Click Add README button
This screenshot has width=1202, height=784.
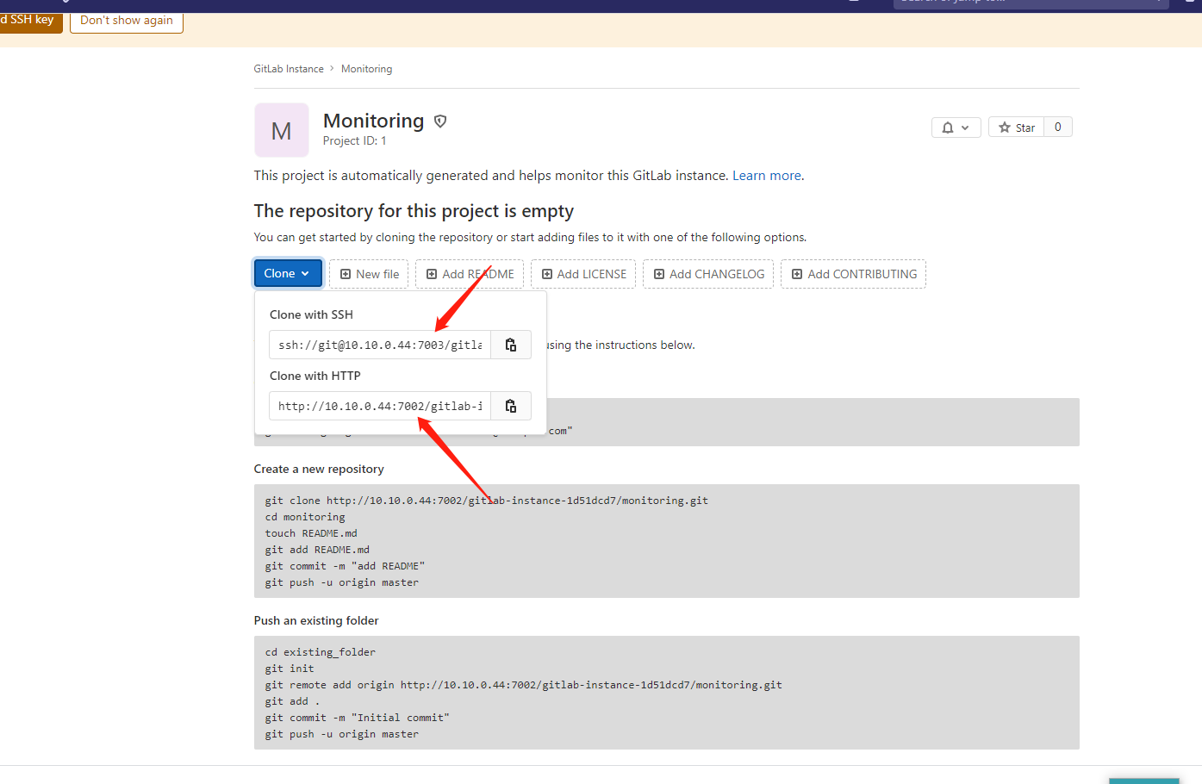click(470, 274)
